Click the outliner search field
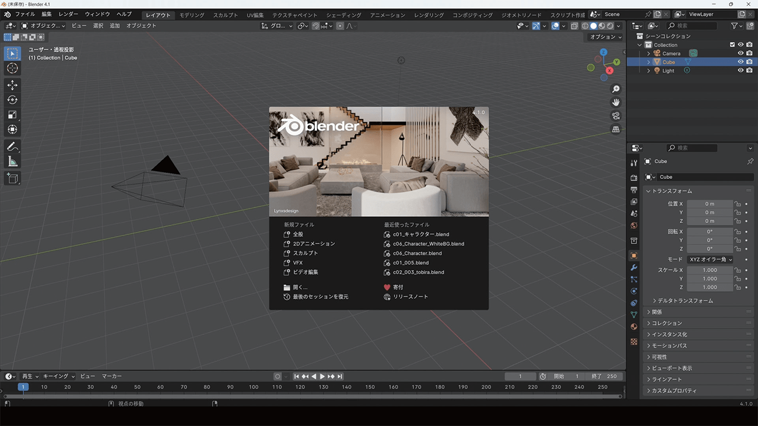Image resolution: width=758 pixels, height=426 pixels. pos(692,26)
